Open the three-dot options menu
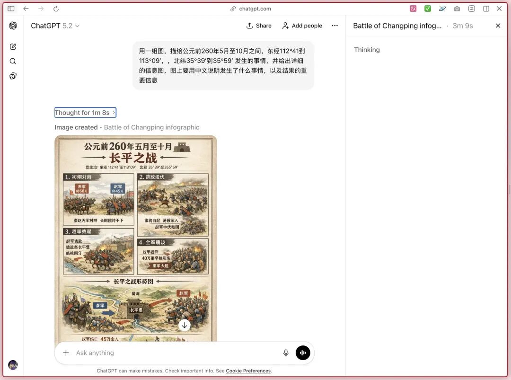 335,26
